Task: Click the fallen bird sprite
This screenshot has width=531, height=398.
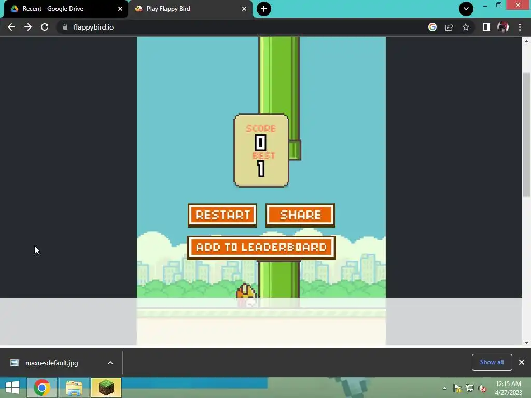Action: (x=246, y=295)
